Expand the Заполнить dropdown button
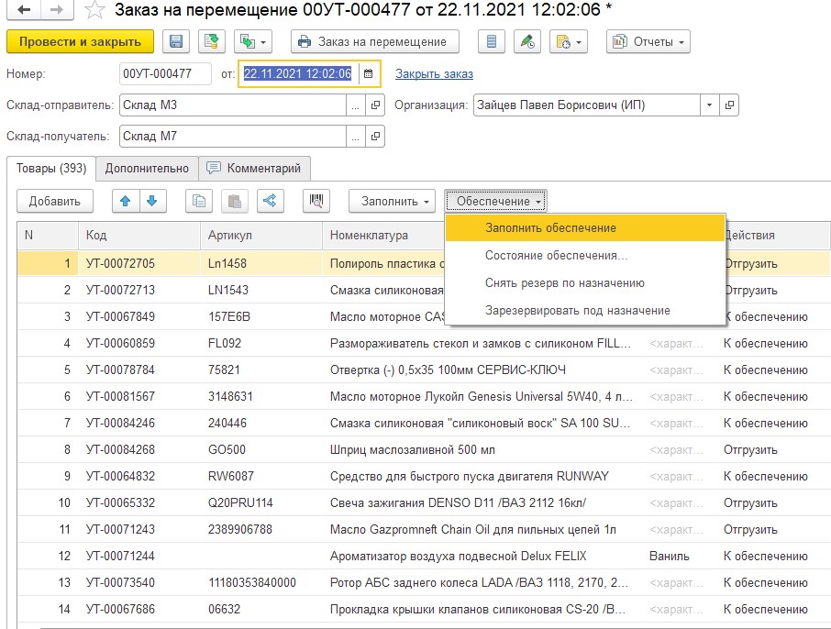Viewport: 831px width, 629px height. [395, 201]
